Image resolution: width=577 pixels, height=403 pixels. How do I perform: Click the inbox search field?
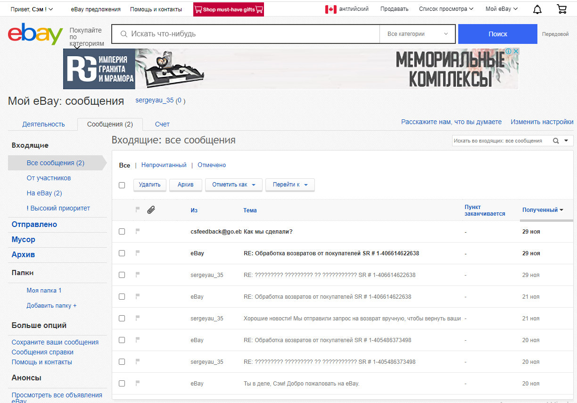point(502,141)
